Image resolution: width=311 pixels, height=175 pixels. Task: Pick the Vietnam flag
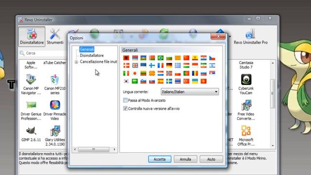204,81
